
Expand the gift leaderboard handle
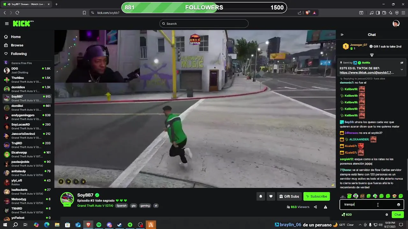(x=372, y=55)
